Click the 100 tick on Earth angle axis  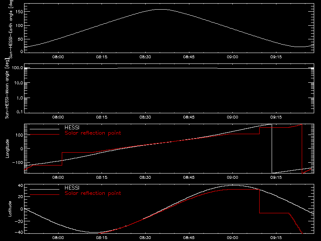(19, 26)
